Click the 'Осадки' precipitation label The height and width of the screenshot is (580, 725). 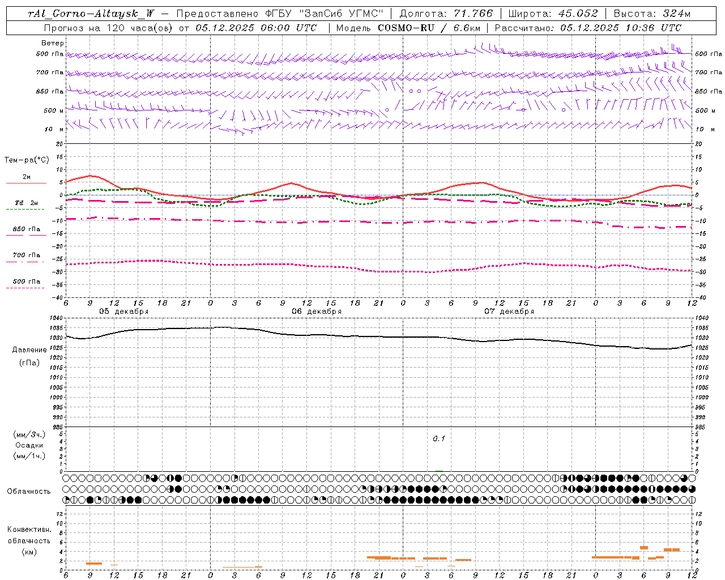[29, 445]
